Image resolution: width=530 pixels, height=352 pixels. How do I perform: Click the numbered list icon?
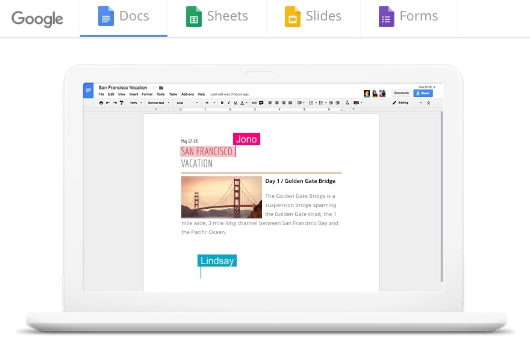coord(311,103)
